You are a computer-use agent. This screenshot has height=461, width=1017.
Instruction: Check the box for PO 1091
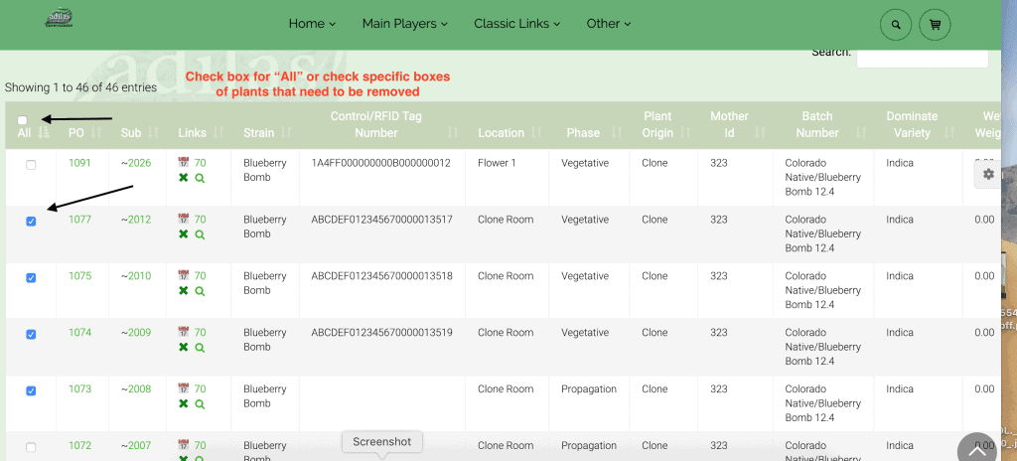(31, 165)
